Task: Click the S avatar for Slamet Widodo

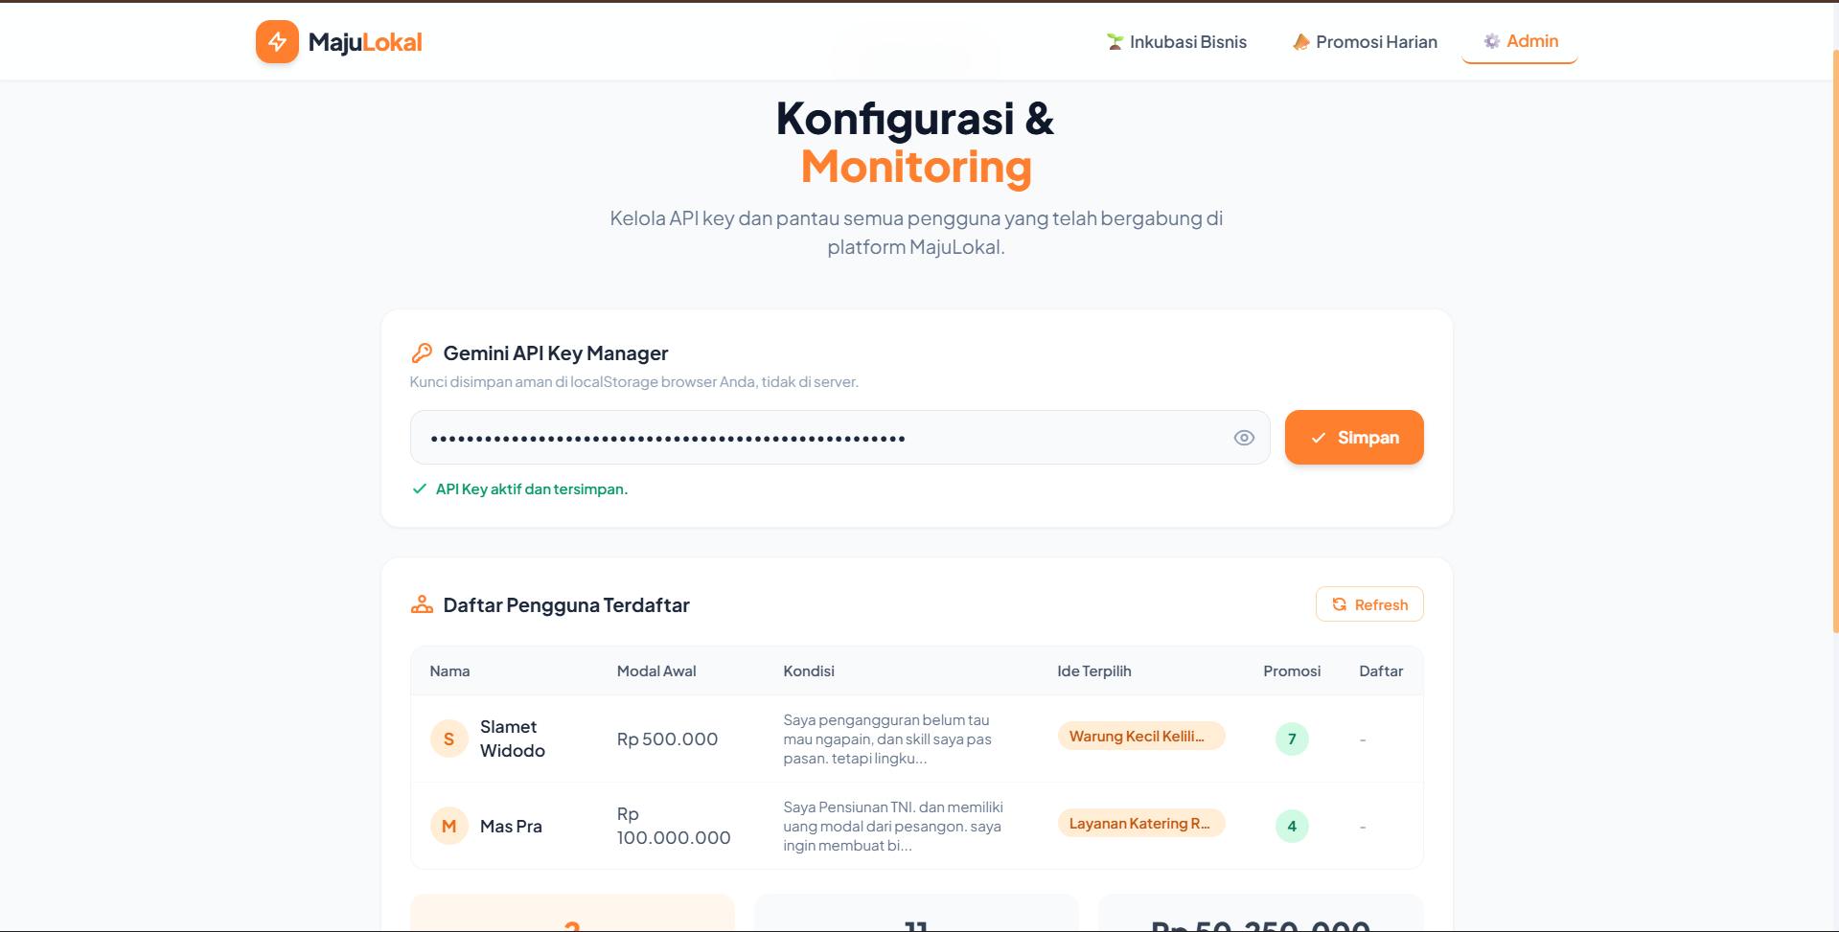Action: [x=448, y=739]
